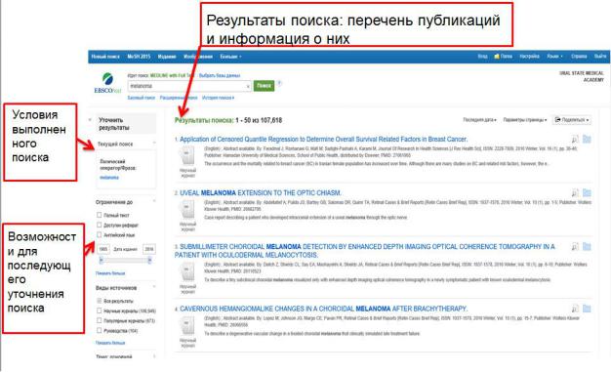Click the end year field showing 2016
Screen dimensions: 611x372
point(149,249)
